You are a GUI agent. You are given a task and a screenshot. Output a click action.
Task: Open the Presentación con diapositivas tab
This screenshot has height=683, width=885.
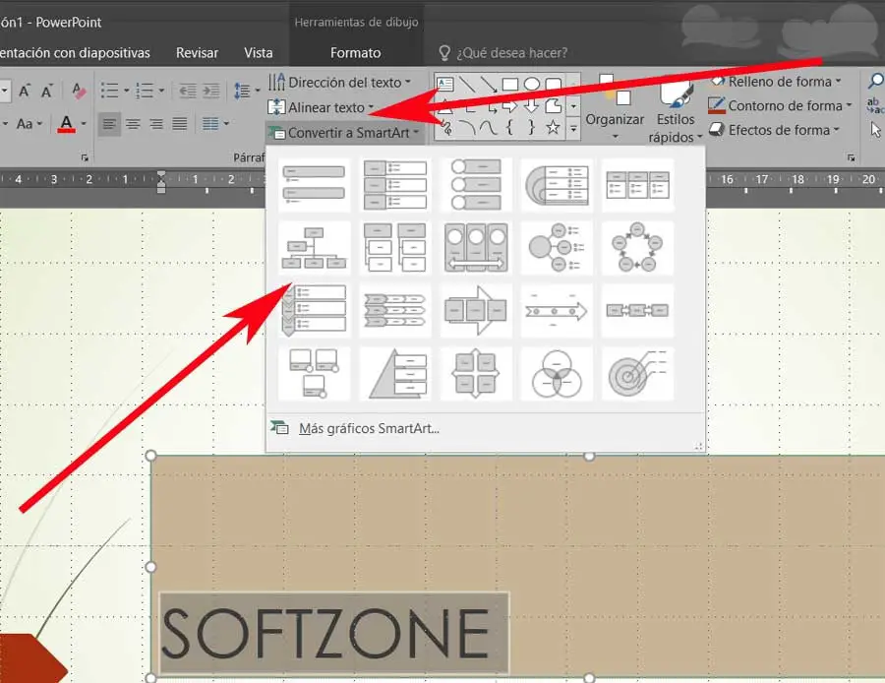click(75, 52)
